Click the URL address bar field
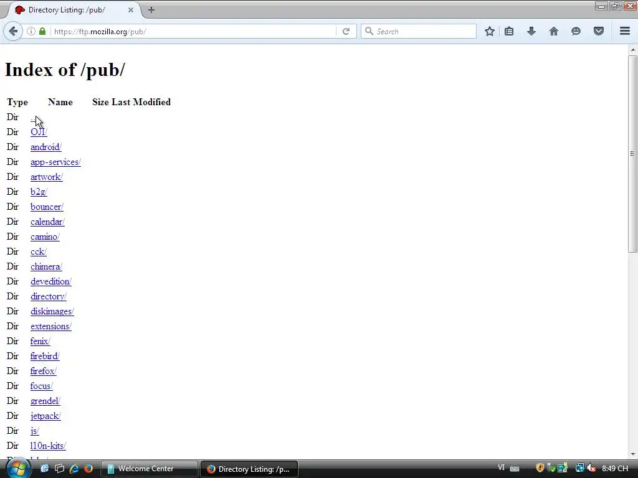 tap(194, 31)
